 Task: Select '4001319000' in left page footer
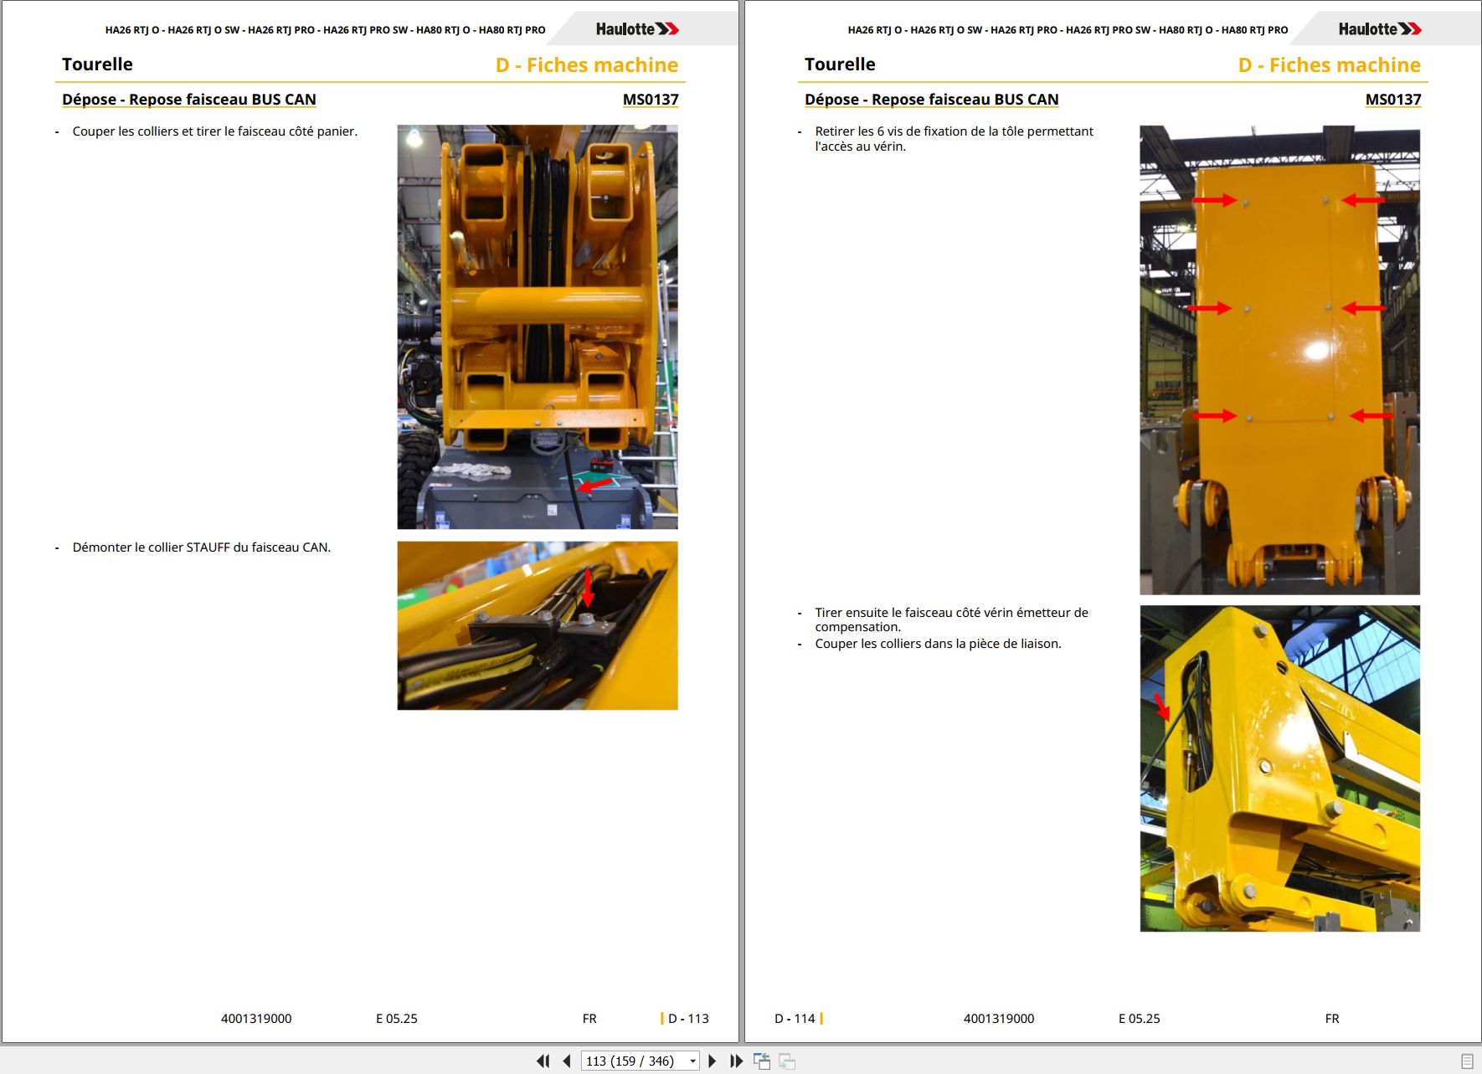coord(256,1019)
